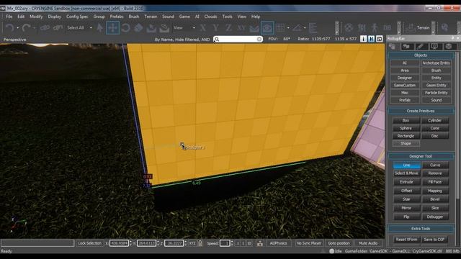Switch to RollupBar display settings tab
461x259 pixels.
tap(435, 46)
